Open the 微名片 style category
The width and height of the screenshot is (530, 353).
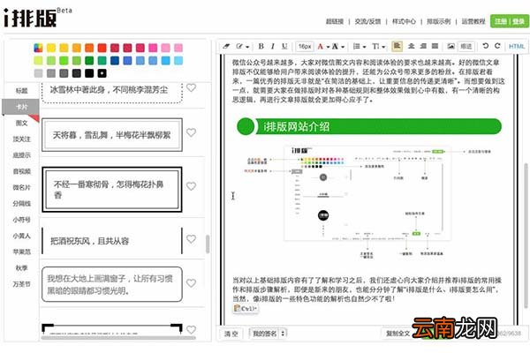[21, 187]
